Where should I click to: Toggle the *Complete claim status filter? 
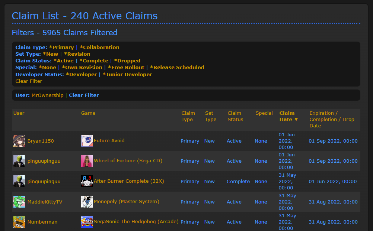[94, 61]
